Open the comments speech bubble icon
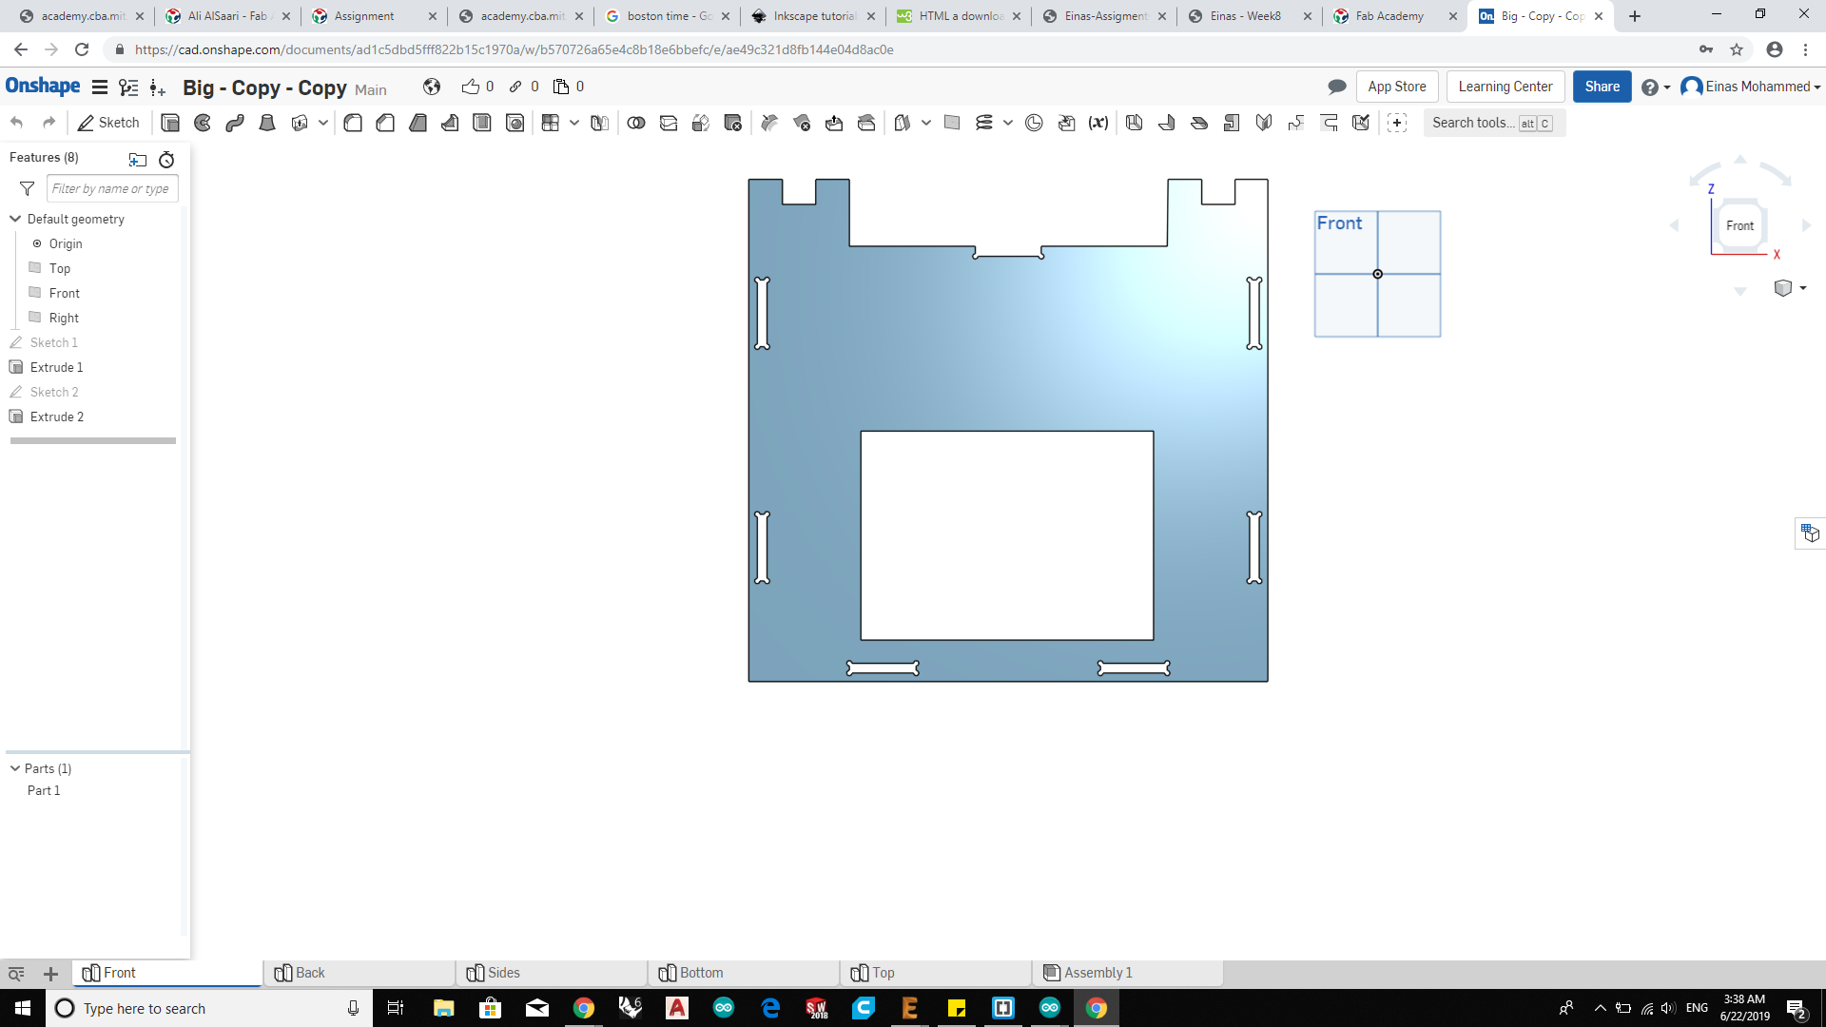 pos(1336,87)
